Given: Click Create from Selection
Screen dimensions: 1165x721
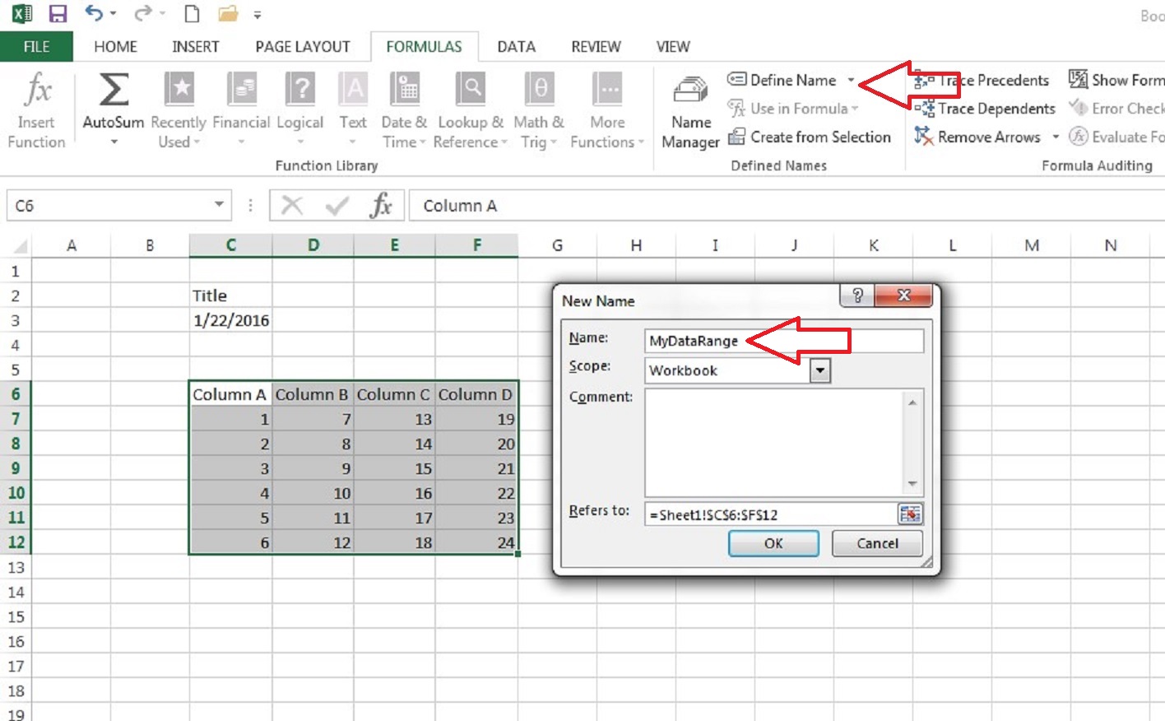Looking at the screenshot, I should coord(810,137).
